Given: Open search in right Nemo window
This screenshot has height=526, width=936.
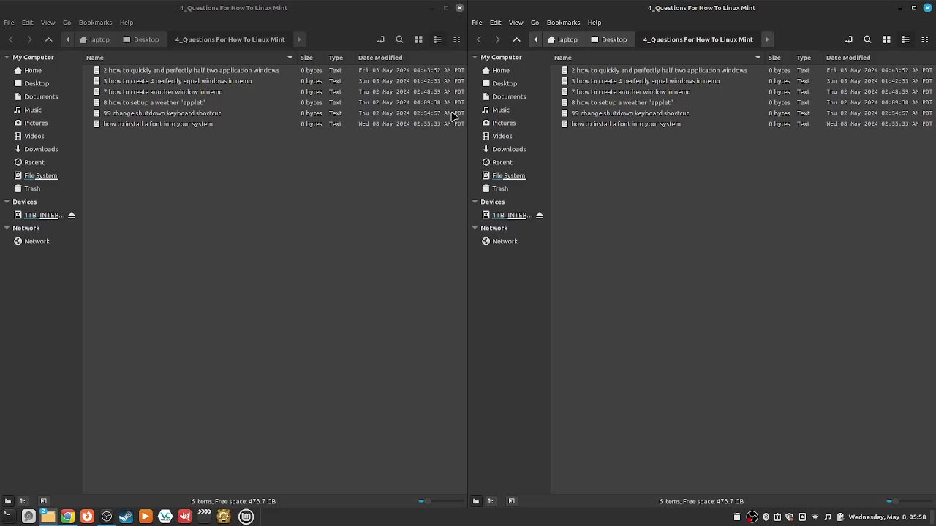Looking at the screenshot, I should click(867, 39).
